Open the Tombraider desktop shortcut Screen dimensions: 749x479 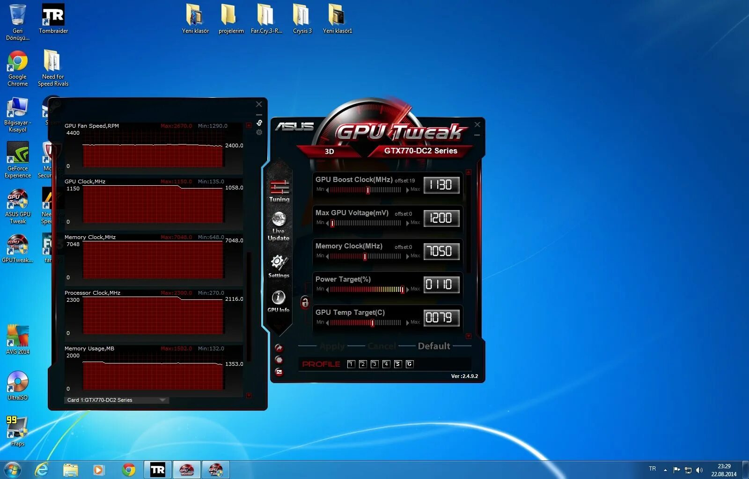53,19
